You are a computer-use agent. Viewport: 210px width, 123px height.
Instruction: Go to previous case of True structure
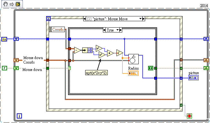point(104,30)
